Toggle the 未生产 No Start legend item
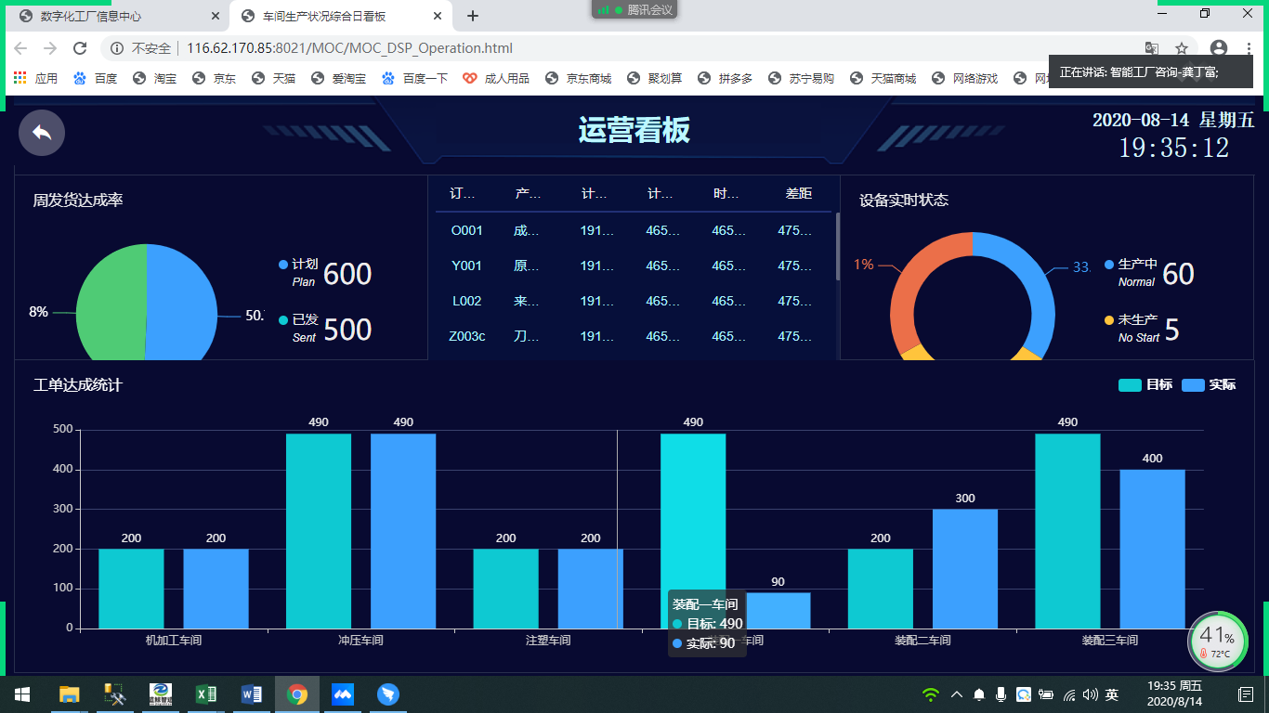Viewport: 1269px width, 713px height. click(1132, 328)
